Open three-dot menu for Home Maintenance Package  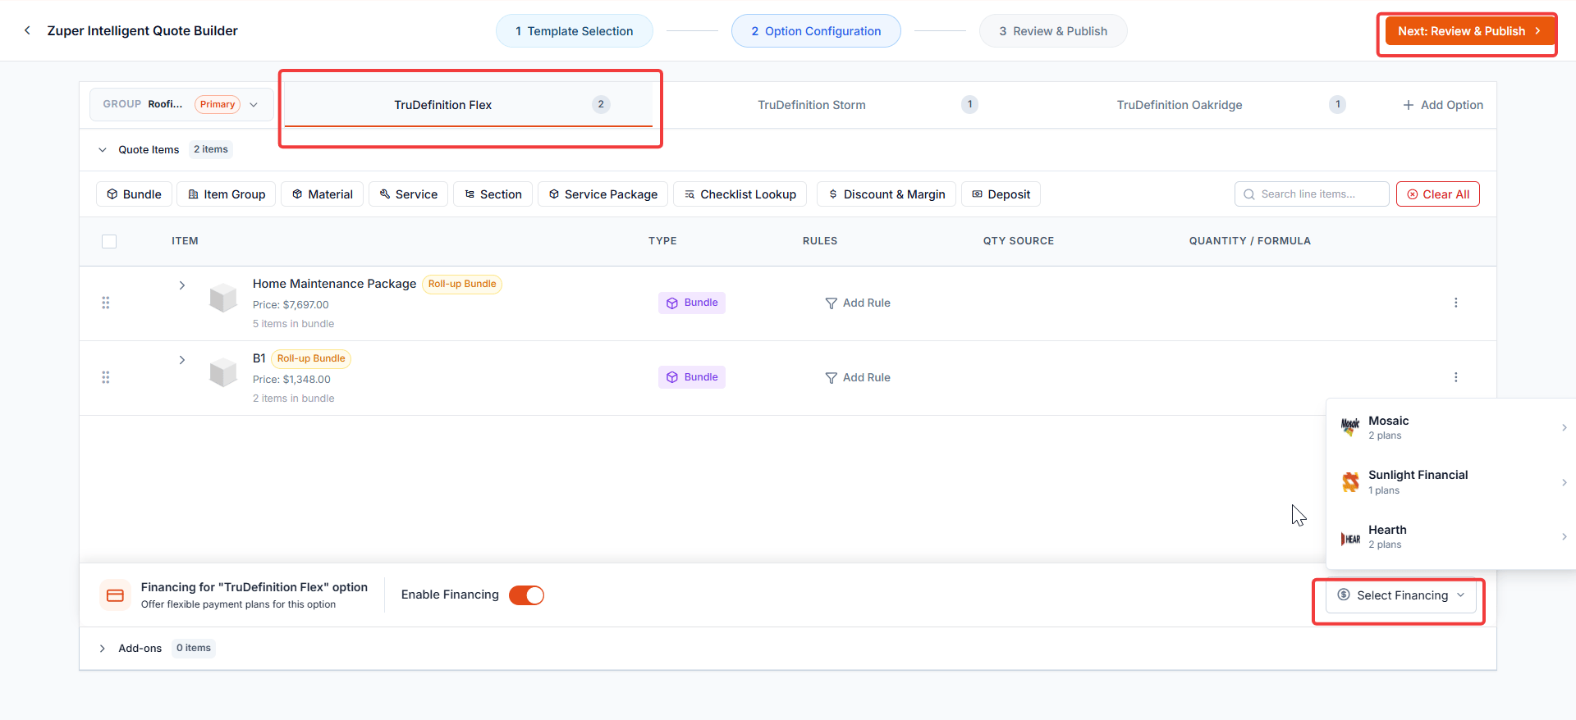1456,303
